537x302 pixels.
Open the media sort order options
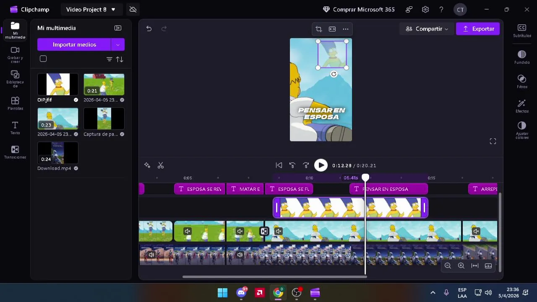120,59
